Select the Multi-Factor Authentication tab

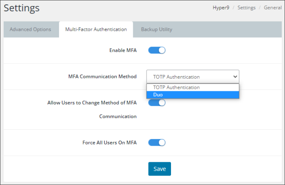point(96,30)
